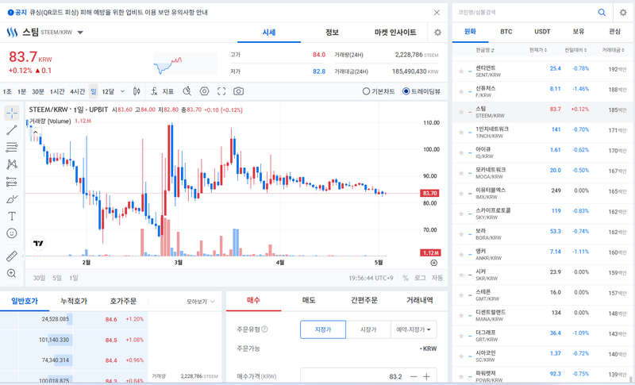This screenshot has height=385, width=635.
Task: Switch to the 정보 tab
Action: coord(332,33)
